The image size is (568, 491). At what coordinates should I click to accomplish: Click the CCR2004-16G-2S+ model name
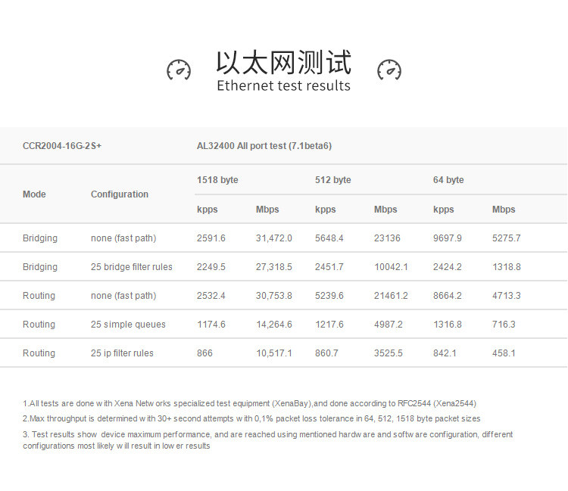(x=62, y=146)
